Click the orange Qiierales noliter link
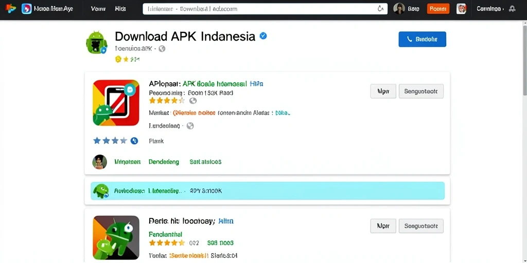This screenshot has width=527, height=263. 194,114
